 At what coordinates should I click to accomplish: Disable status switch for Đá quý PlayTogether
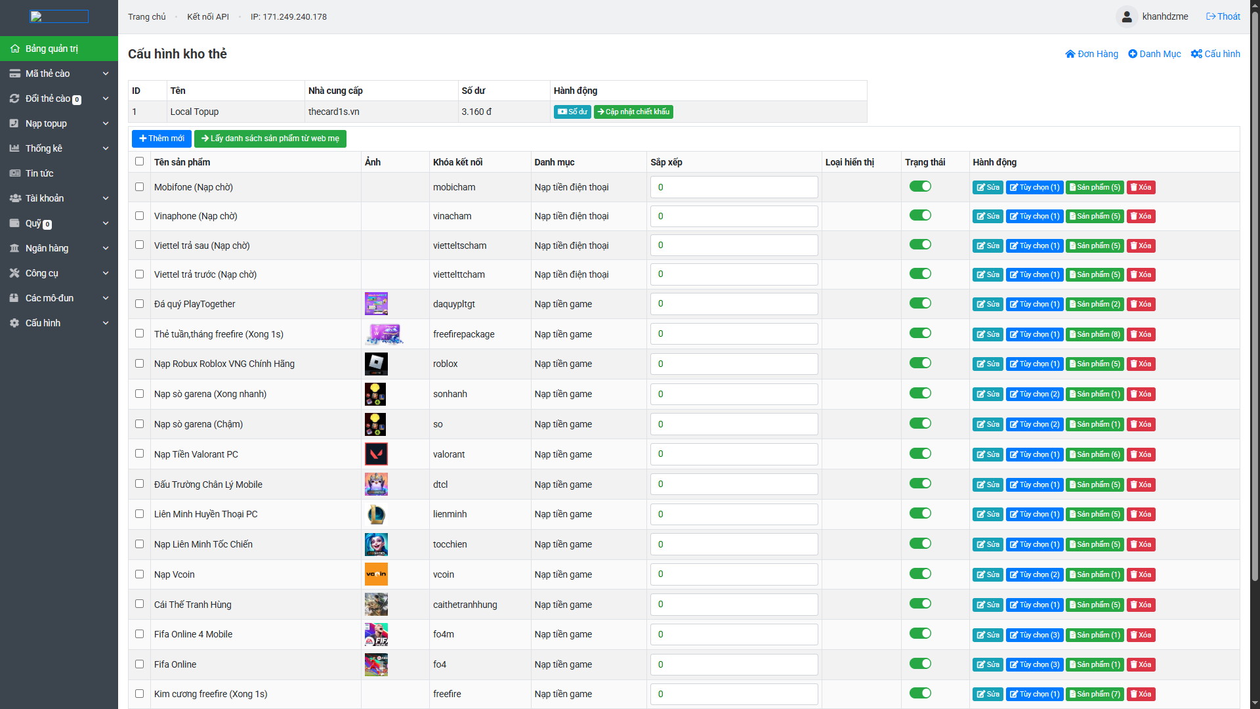click(920, 303)
